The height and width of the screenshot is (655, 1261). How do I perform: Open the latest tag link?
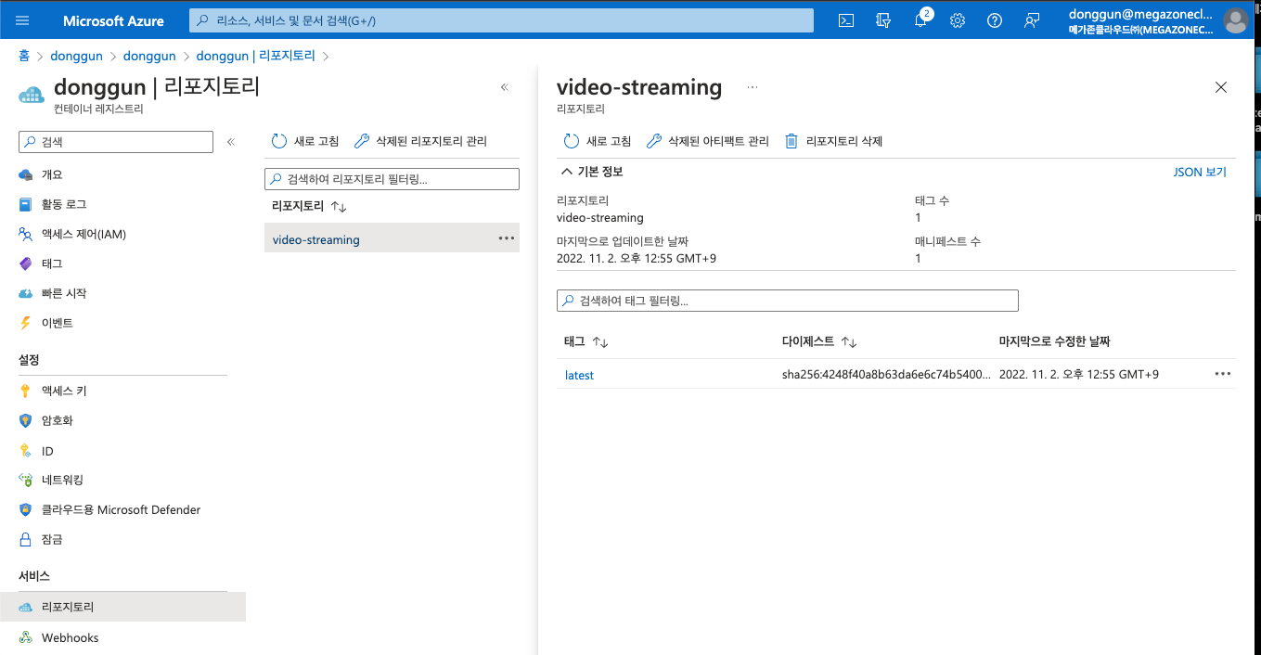click(x=579, y=375)
